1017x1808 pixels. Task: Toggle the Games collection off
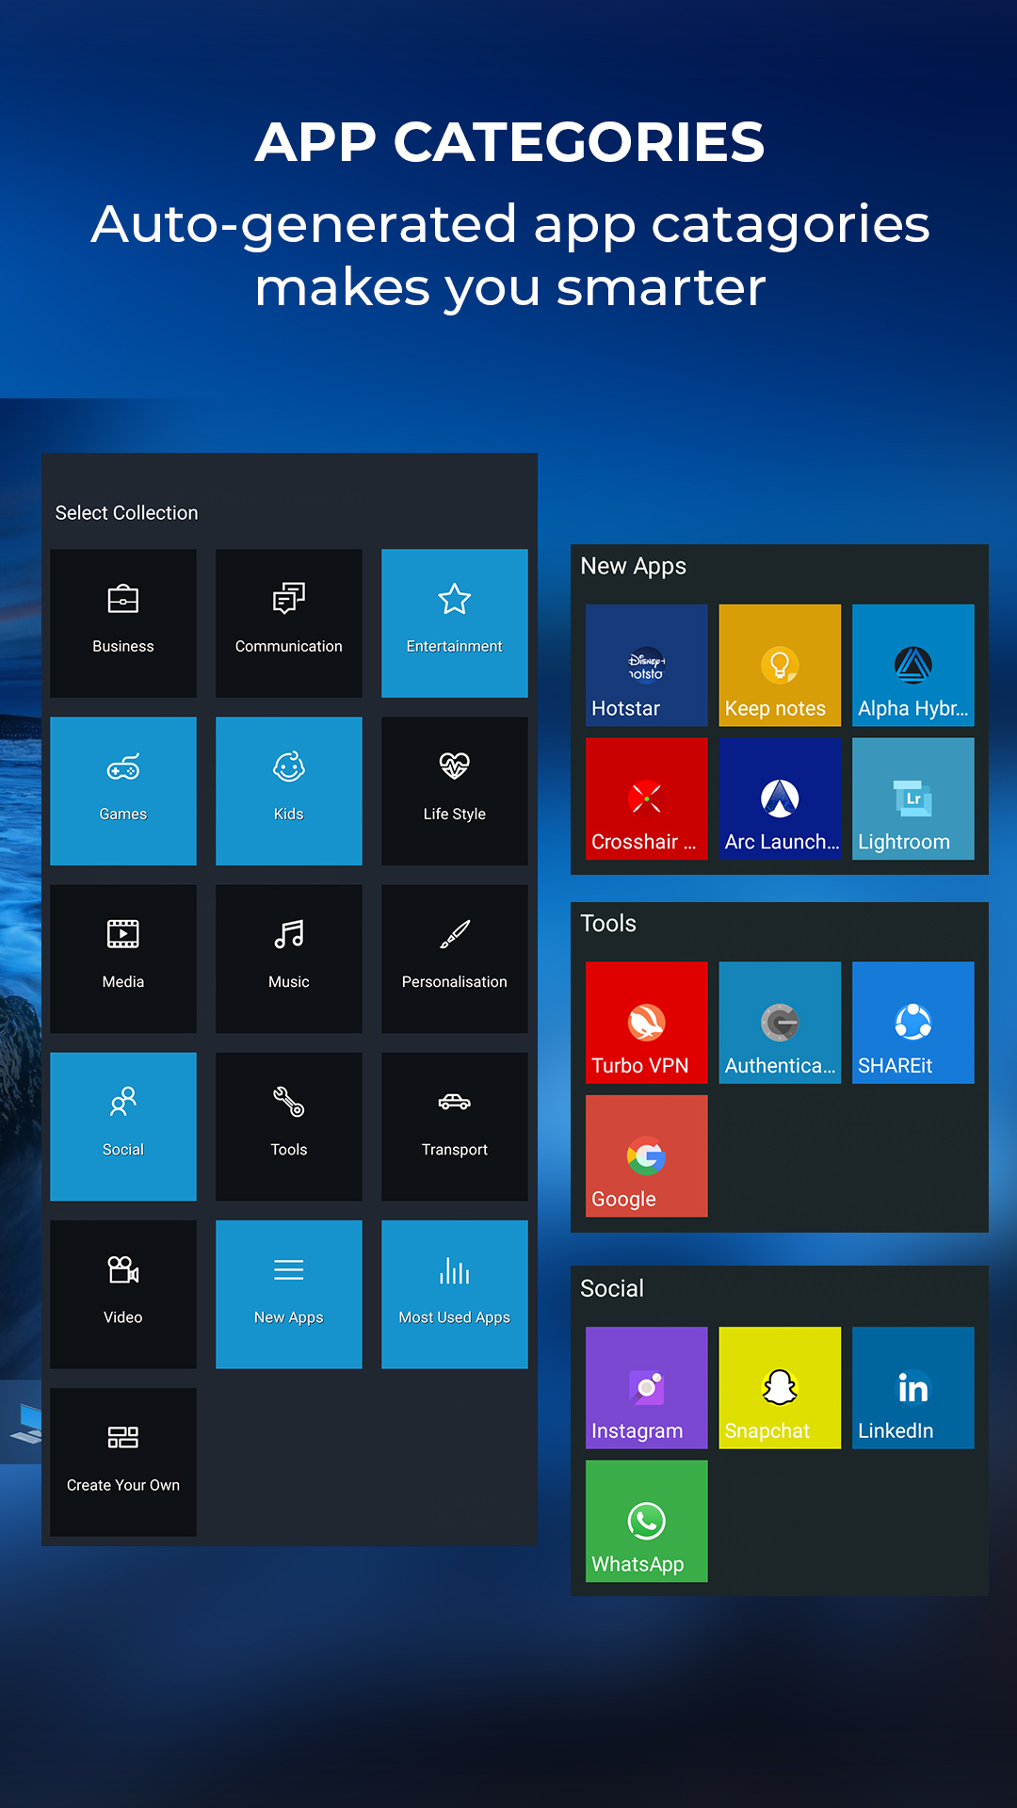tap(123, 790)
